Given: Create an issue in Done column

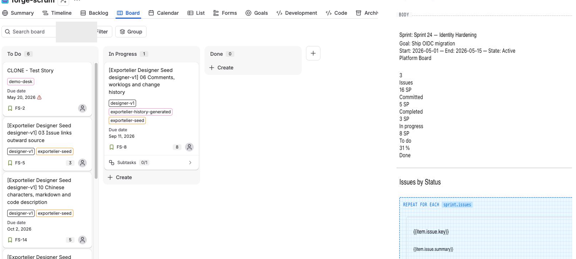Looking at the screenshot, I should tap(221, 68).
